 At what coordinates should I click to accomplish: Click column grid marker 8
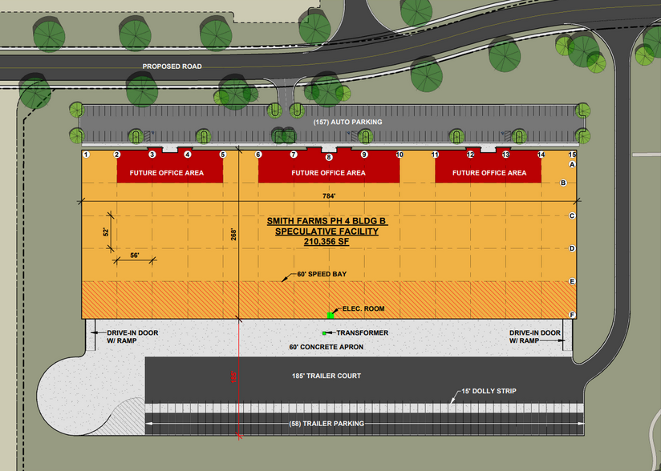tap(329, 158)
